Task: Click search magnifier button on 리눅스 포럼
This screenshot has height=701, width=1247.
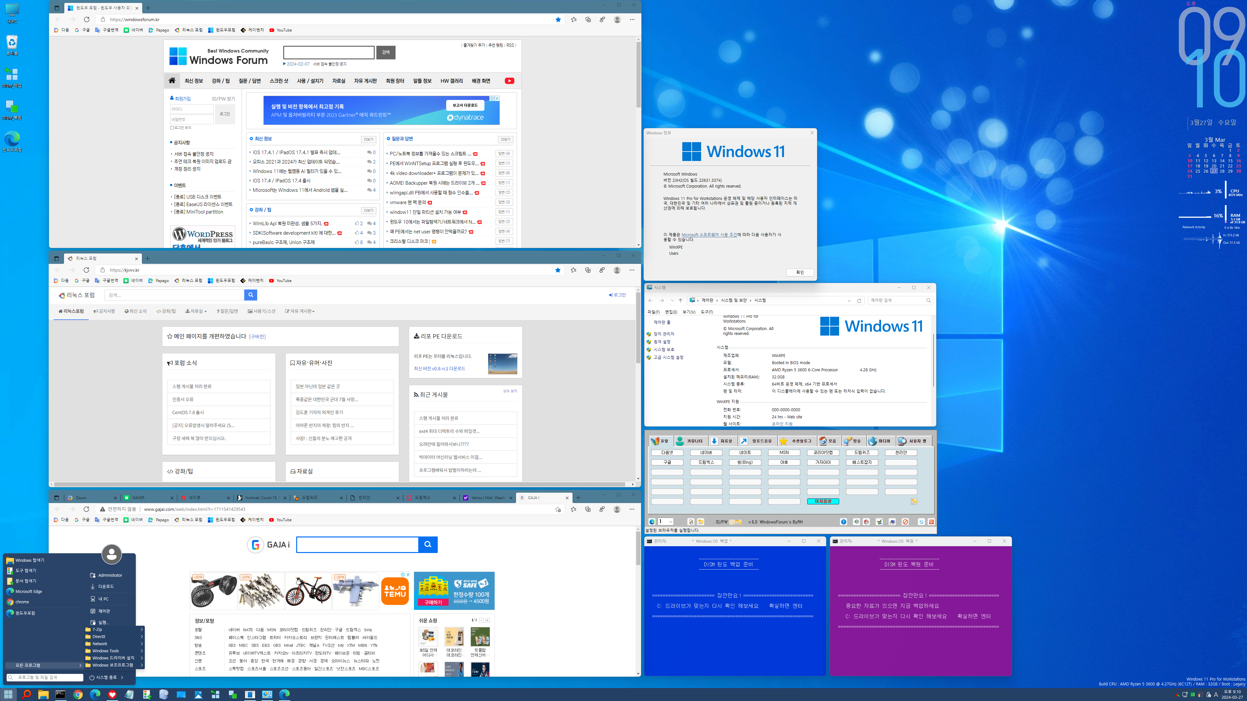Action: (x=250, y=295)
